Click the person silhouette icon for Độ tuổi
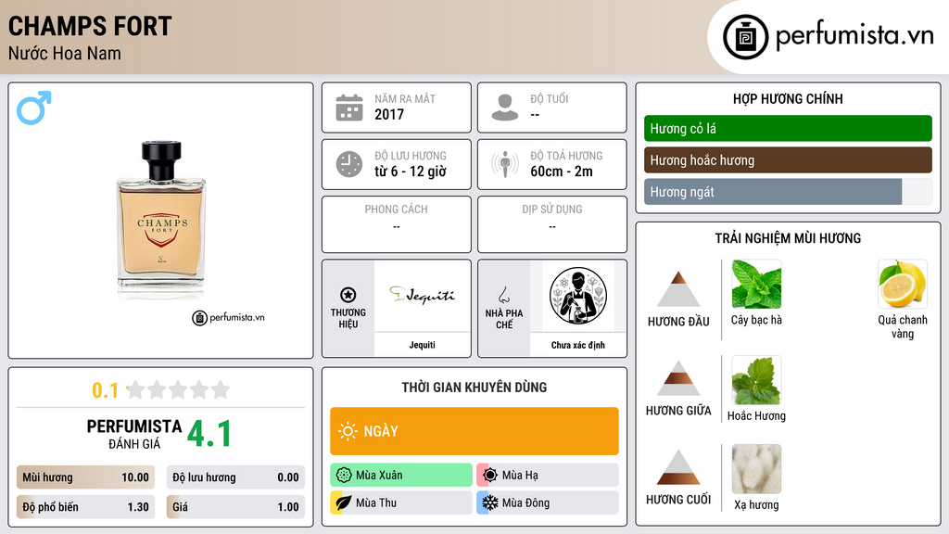The width and height of the screenshot is (949, 534). [x=505, y=108]
